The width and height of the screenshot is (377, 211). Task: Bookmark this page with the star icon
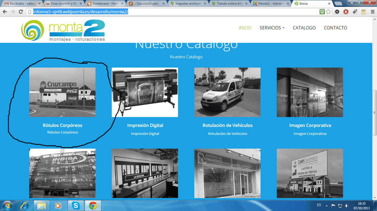pos(328,12)
